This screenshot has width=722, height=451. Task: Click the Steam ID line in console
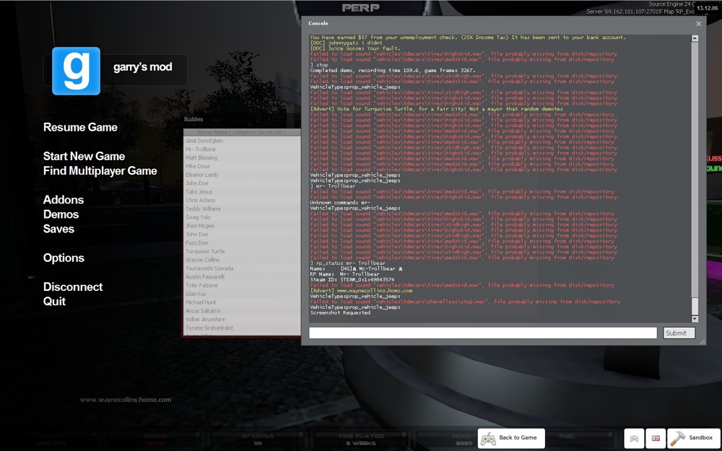(x=352, y=280)
